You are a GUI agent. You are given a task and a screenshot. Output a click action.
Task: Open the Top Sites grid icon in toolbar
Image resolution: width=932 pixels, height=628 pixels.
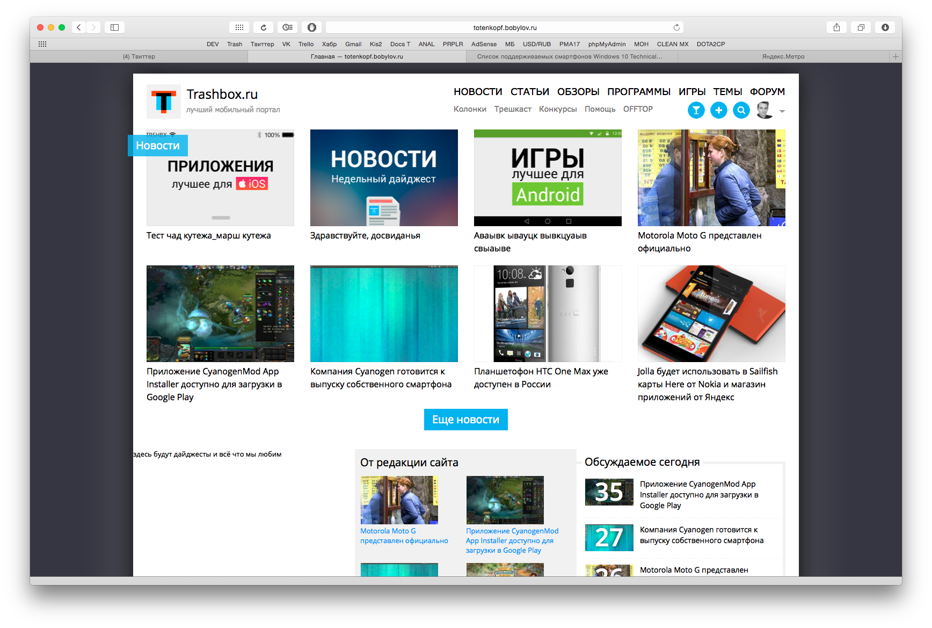(239, 27)
